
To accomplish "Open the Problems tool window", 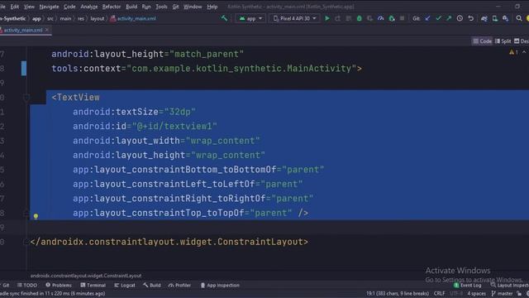I will coord(59,285).
